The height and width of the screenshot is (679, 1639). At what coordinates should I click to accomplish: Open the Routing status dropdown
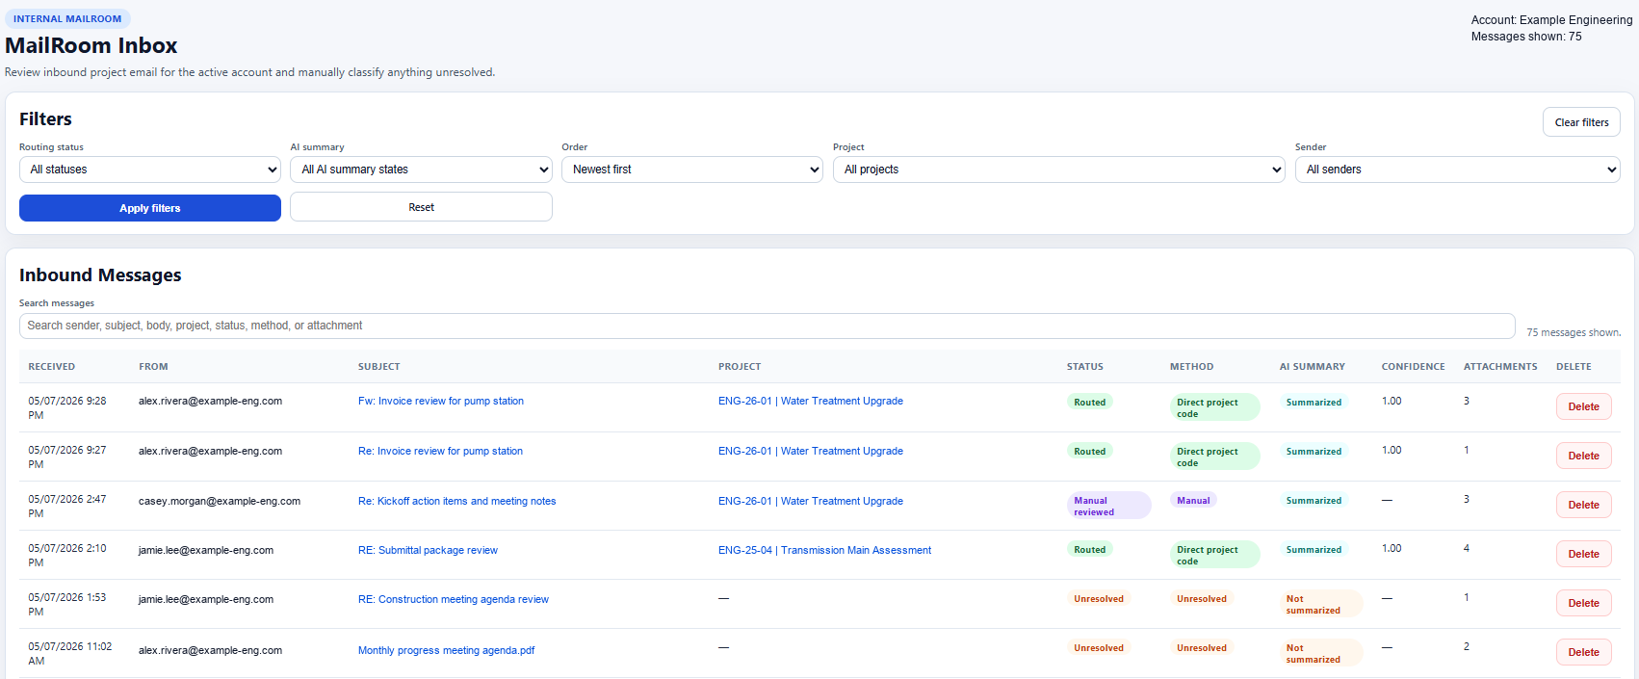[x=150, y=170]
